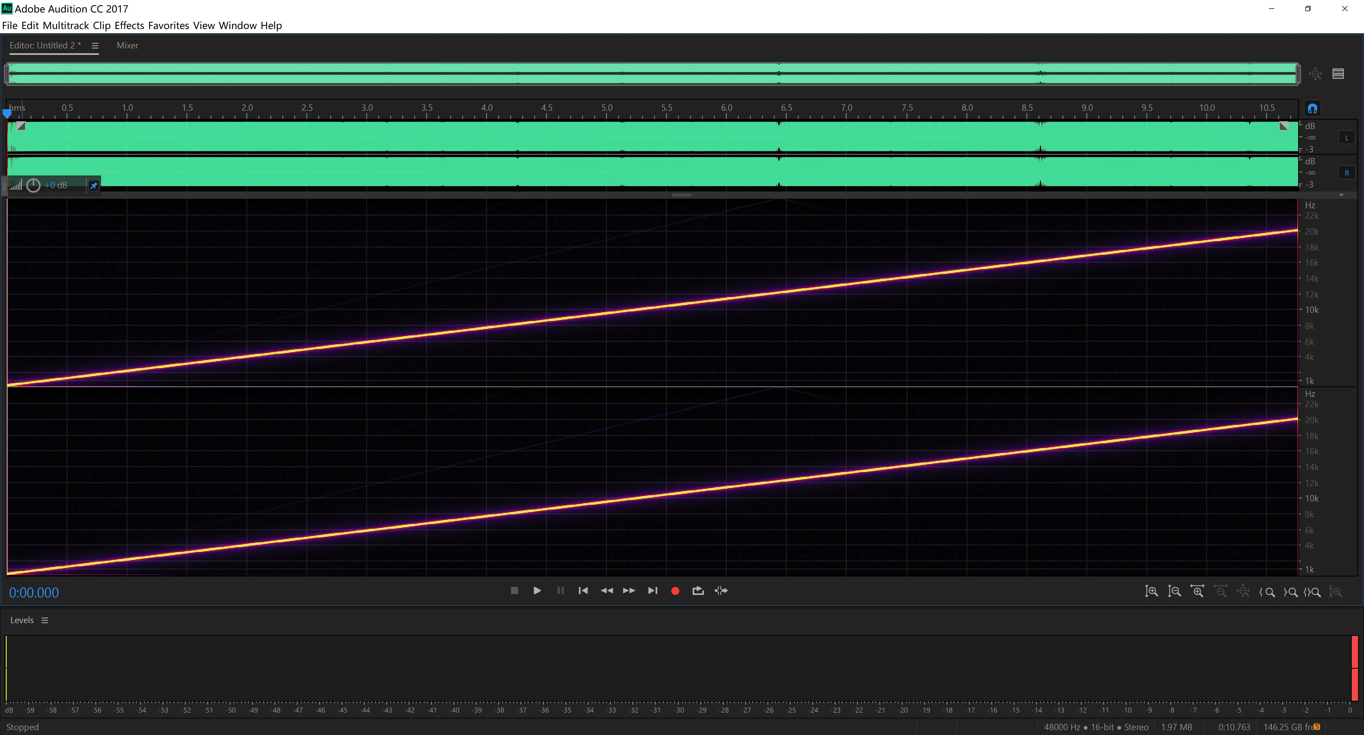Open the Editor panel menu icon
1364x735 pixels.
click(95, 46)
